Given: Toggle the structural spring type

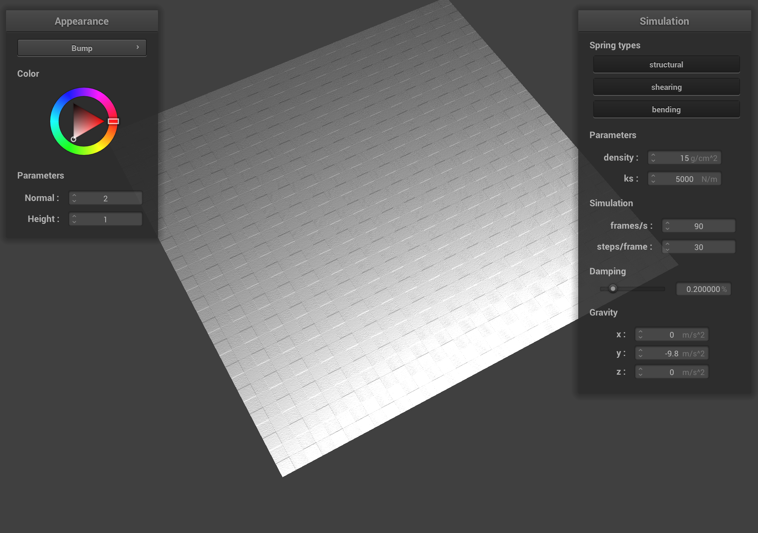Looking at the screenshot, I should [x=666, y=64].
